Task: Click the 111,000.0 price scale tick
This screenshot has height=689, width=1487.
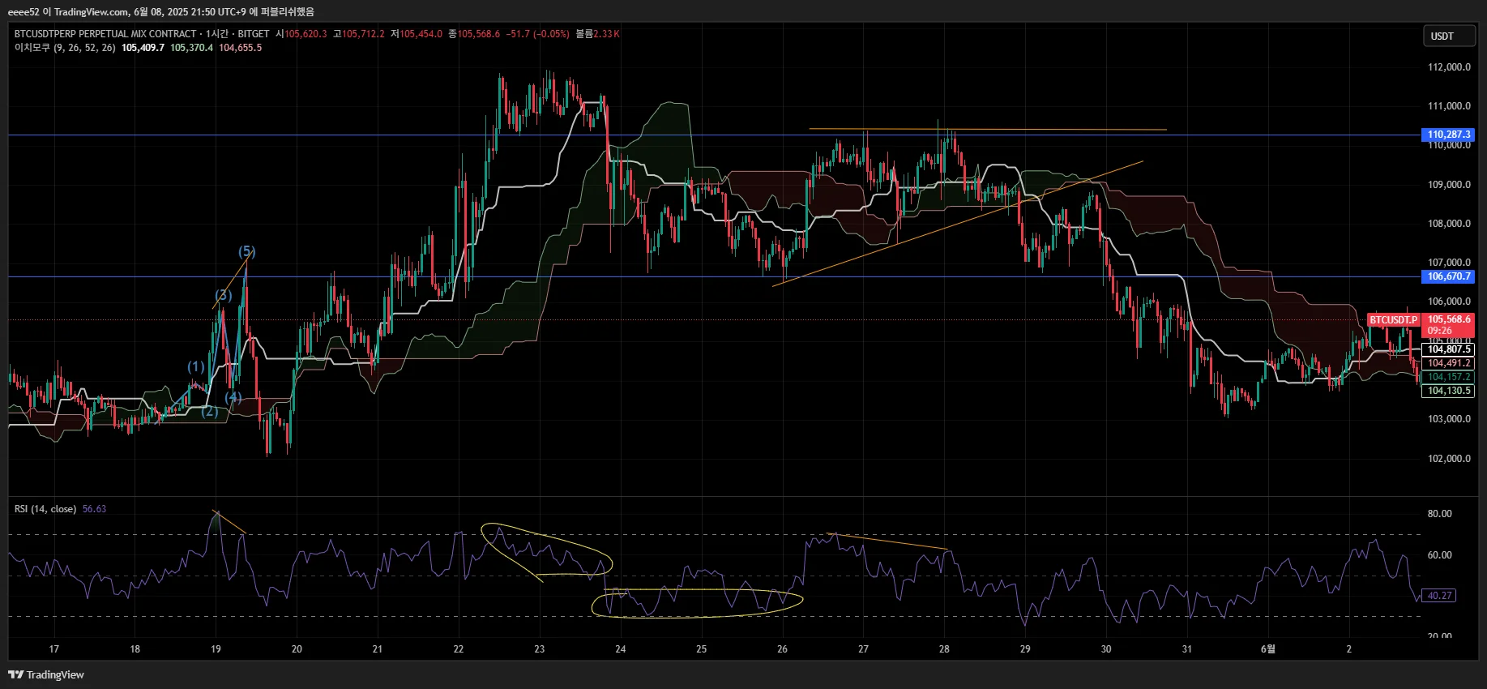Action: [1449, 106]
